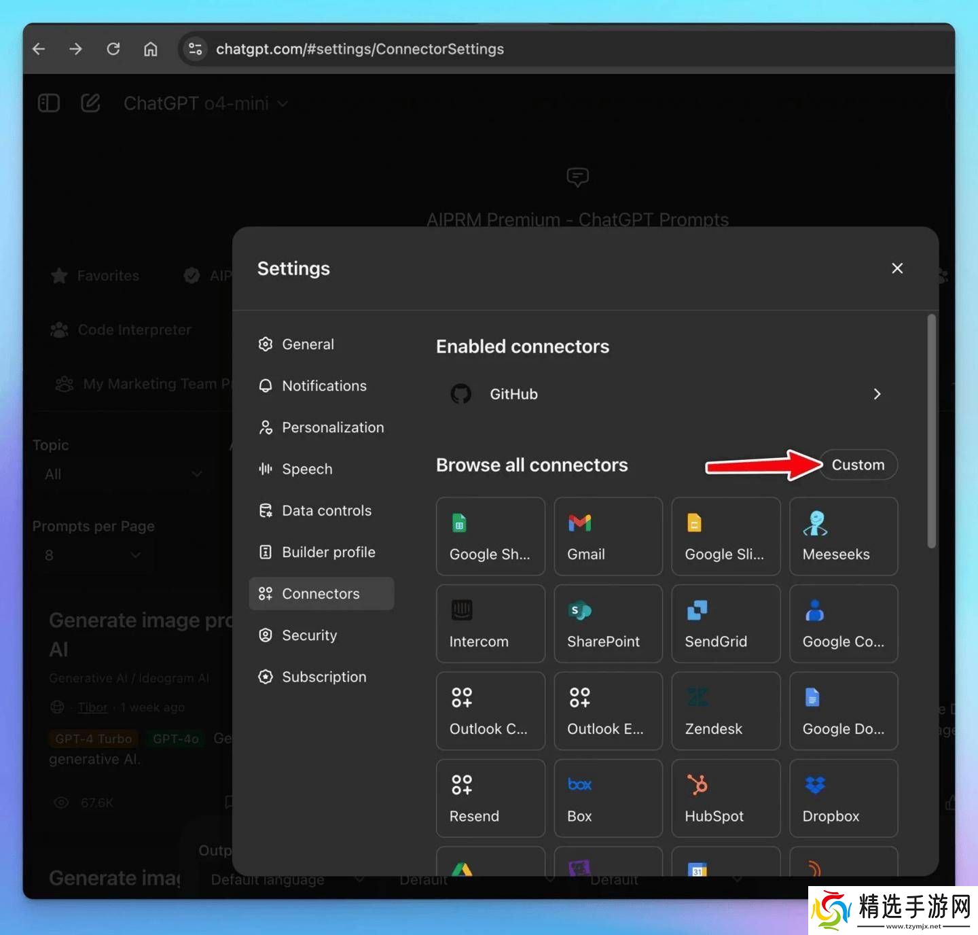Open the Meeseeks connector
Image resolution: width=978 pixels, height=935 pixels.
click(843, 536)
